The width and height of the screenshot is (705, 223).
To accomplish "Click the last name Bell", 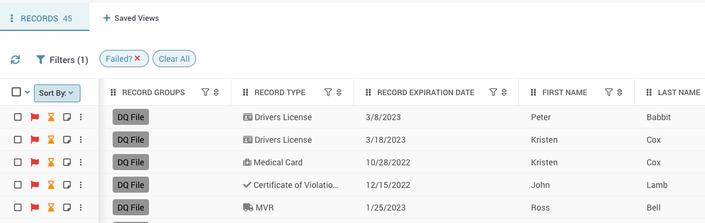I will point(654,208).
